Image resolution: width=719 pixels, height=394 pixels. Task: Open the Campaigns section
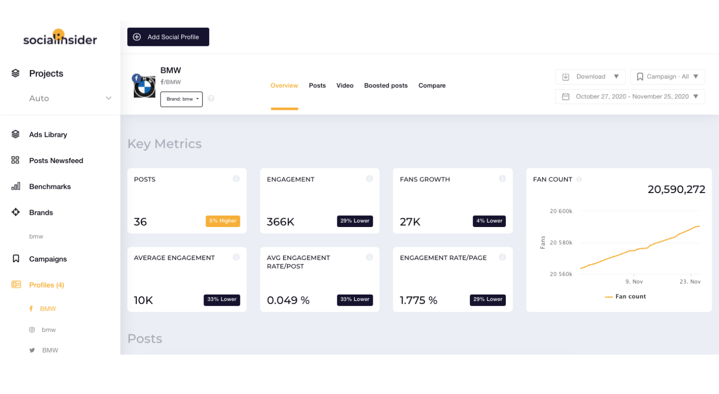[x=48, y=259]
